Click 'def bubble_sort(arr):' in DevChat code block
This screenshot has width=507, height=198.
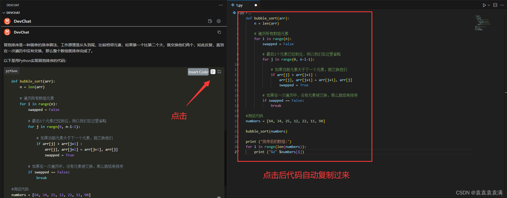pos(33,81)
